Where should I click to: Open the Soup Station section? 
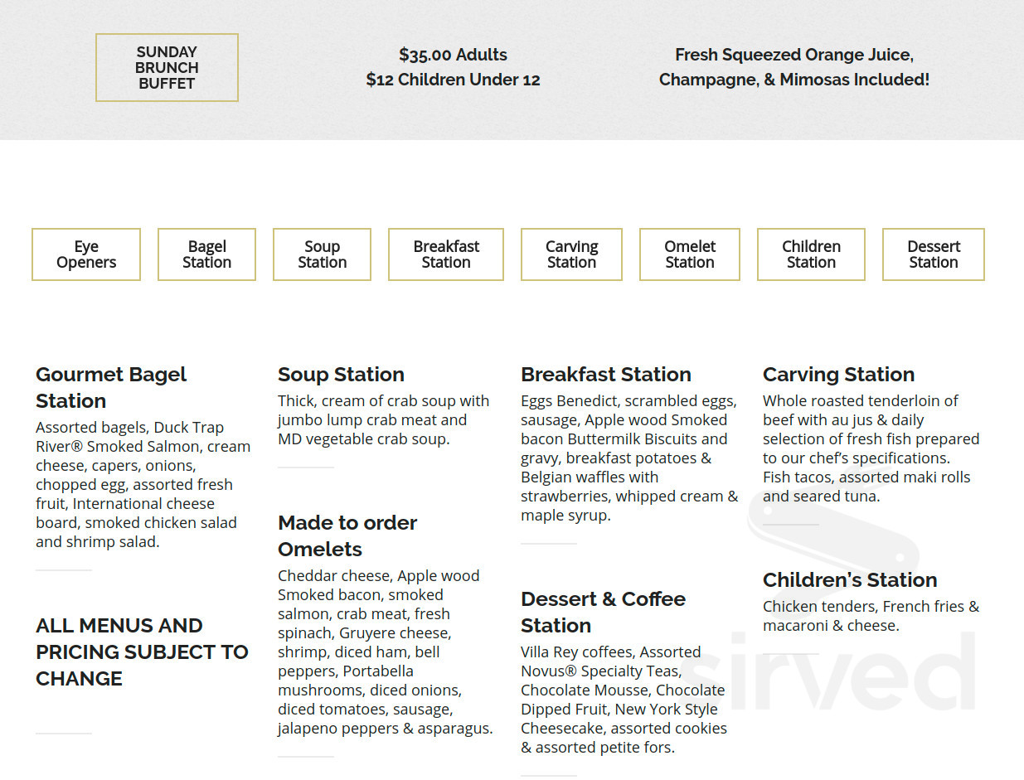tap(322, 254)
